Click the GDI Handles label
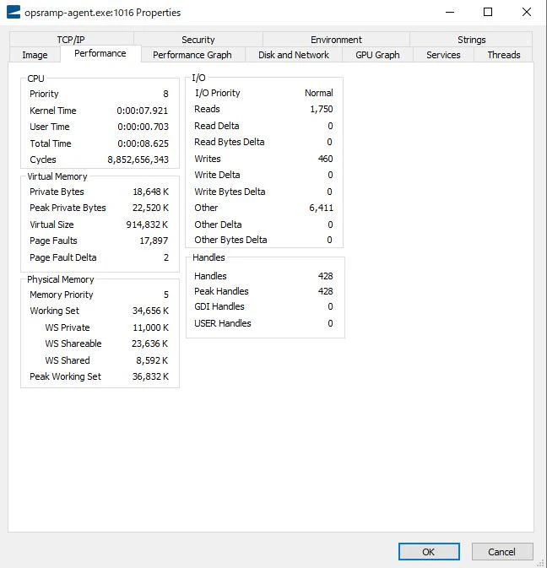The width and height of the screenshot is (547, 568). tap(219, 306)
